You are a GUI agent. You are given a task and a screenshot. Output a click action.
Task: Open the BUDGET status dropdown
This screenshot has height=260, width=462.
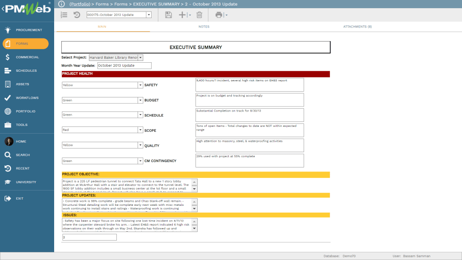(x=140, y=100)
